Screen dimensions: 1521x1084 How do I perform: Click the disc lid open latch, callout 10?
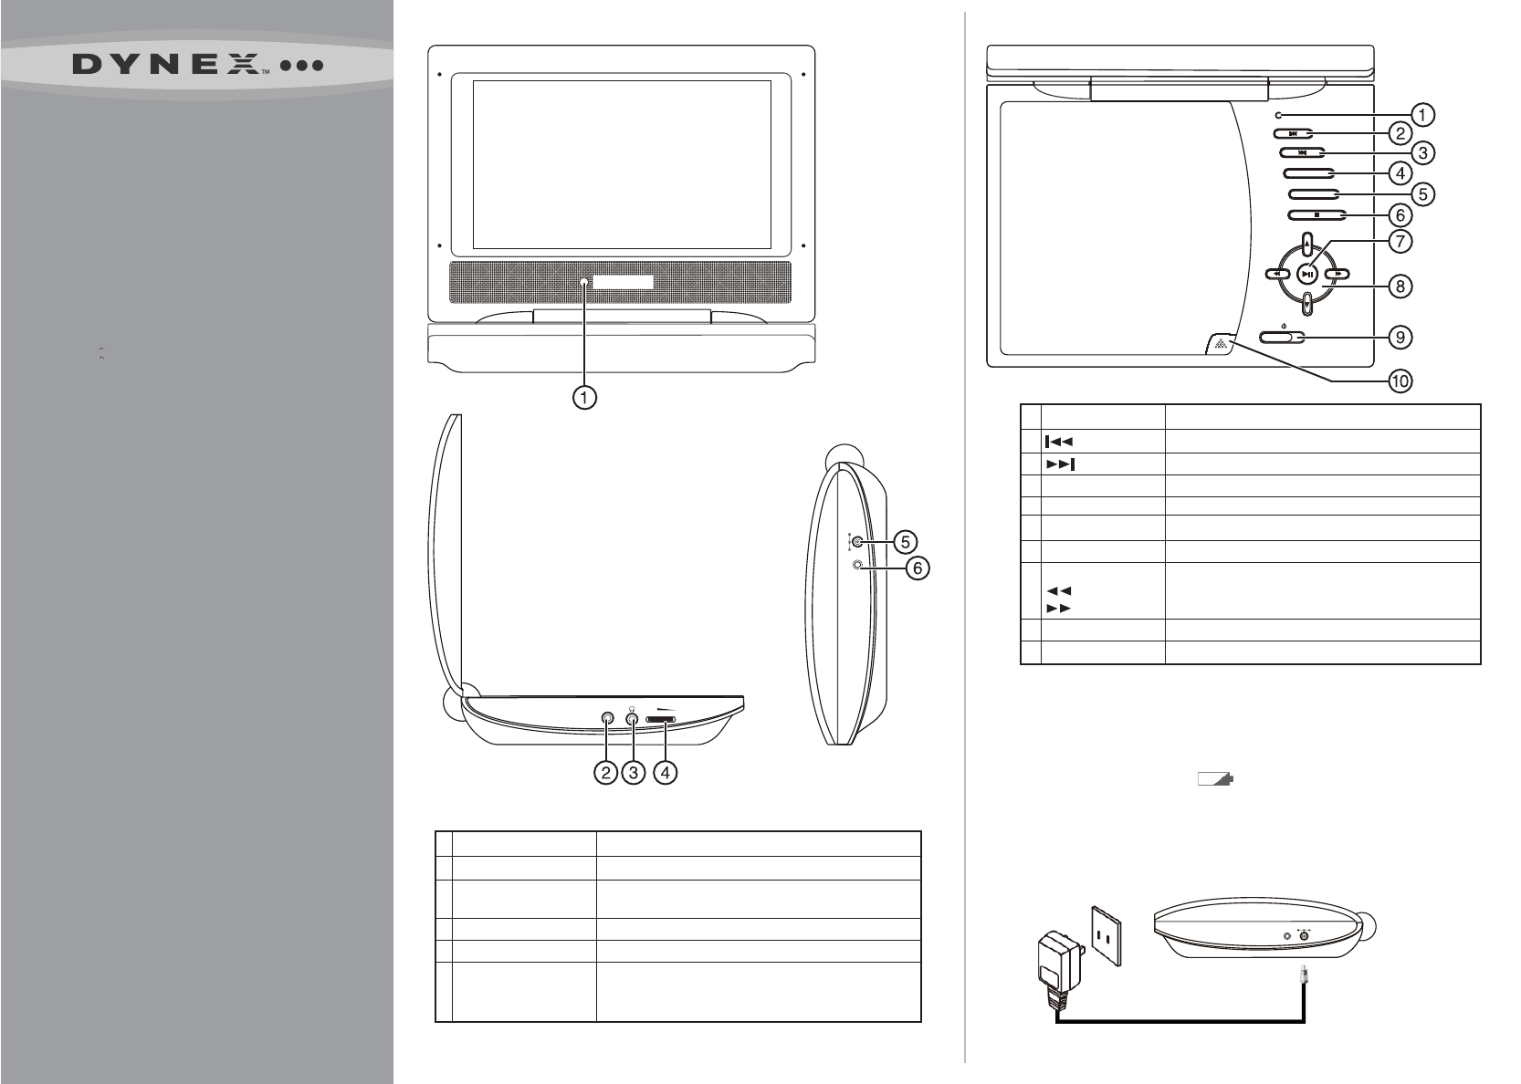[1219, 345]
